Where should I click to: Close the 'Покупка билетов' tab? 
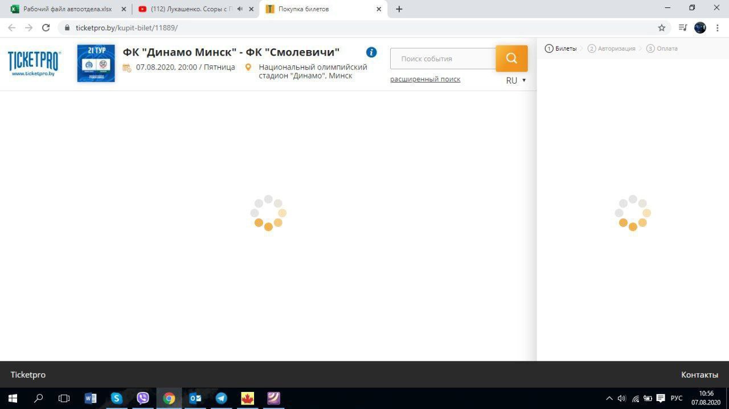click(x=379, y=9)
